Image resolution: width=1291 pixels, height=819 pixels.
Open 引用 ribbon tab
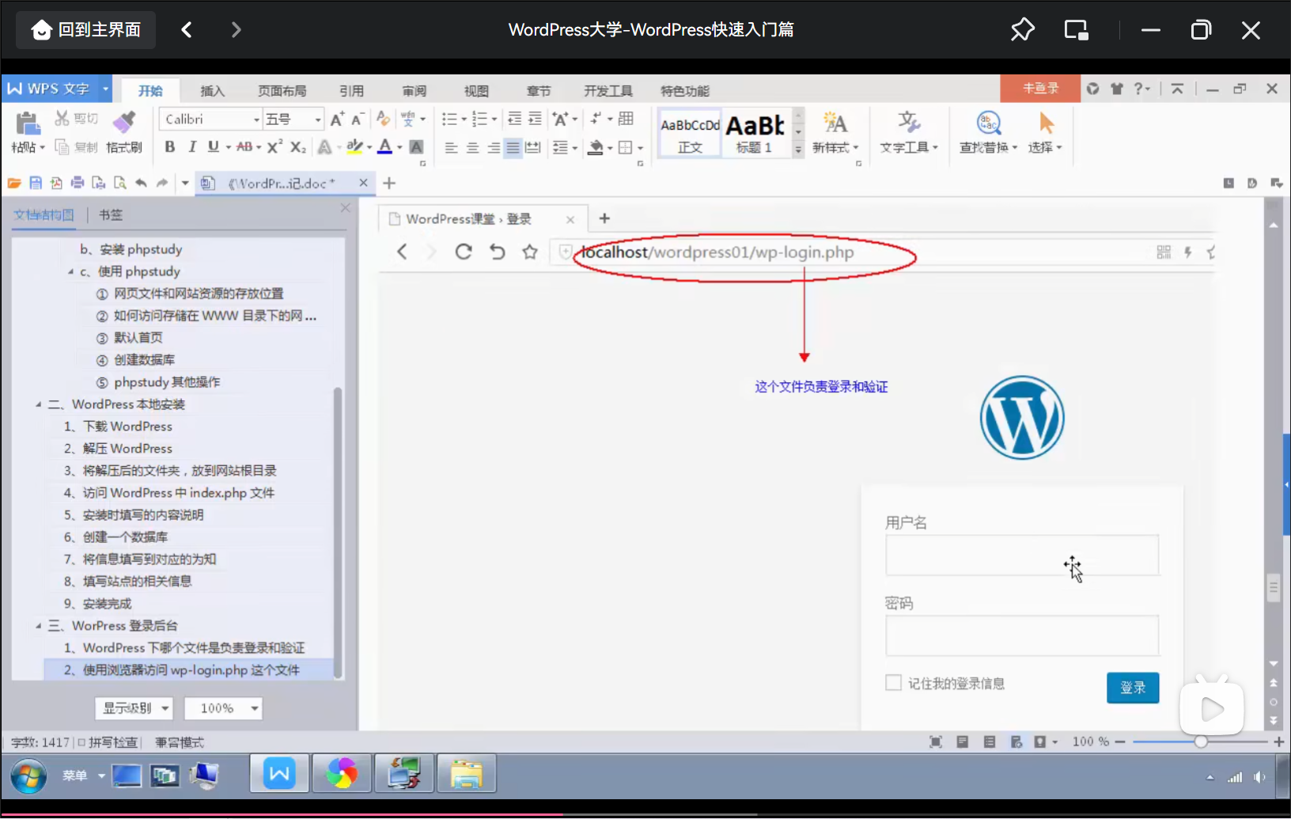tap(351, 90)
